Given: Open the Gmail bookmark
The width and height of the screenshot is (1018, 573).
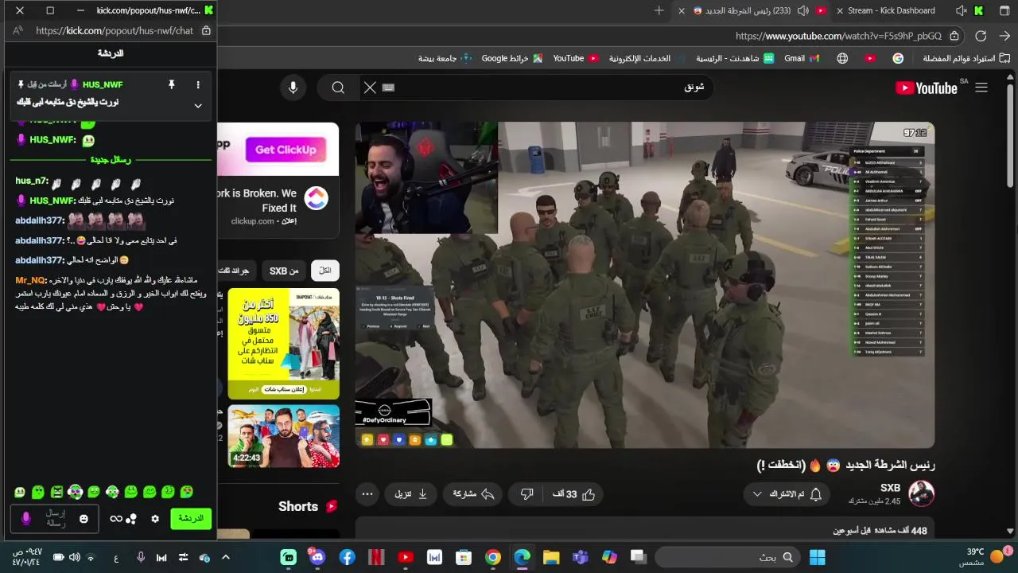Looking at the screenshot, I should pyautogui.click(x=802, y=58).
